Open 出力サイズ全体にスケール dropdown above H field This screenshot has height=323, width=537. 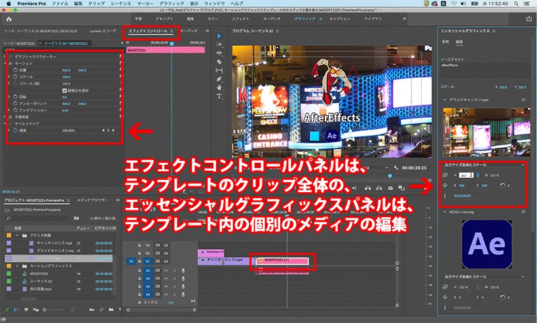(x=484, y=165)
